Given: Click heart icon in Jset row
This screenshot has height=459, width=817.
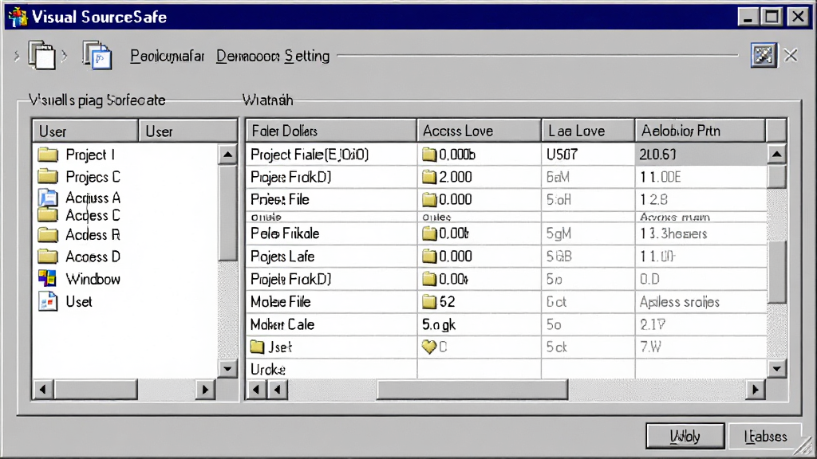Looking at the screenshot, I should (x=428, y=347).
